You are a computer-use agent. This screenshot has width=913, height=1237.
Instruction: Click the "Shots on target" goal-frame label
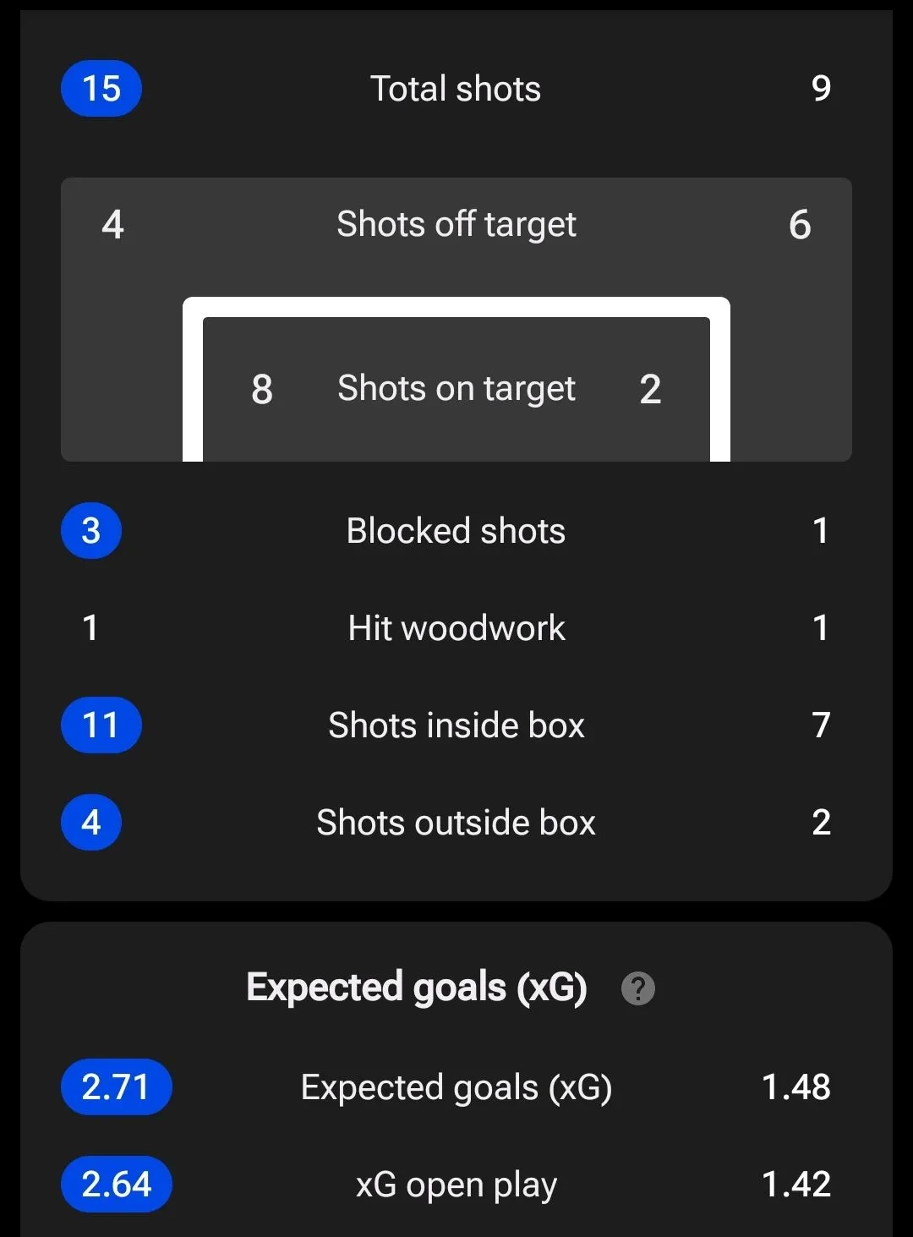[x=456, y=389]
